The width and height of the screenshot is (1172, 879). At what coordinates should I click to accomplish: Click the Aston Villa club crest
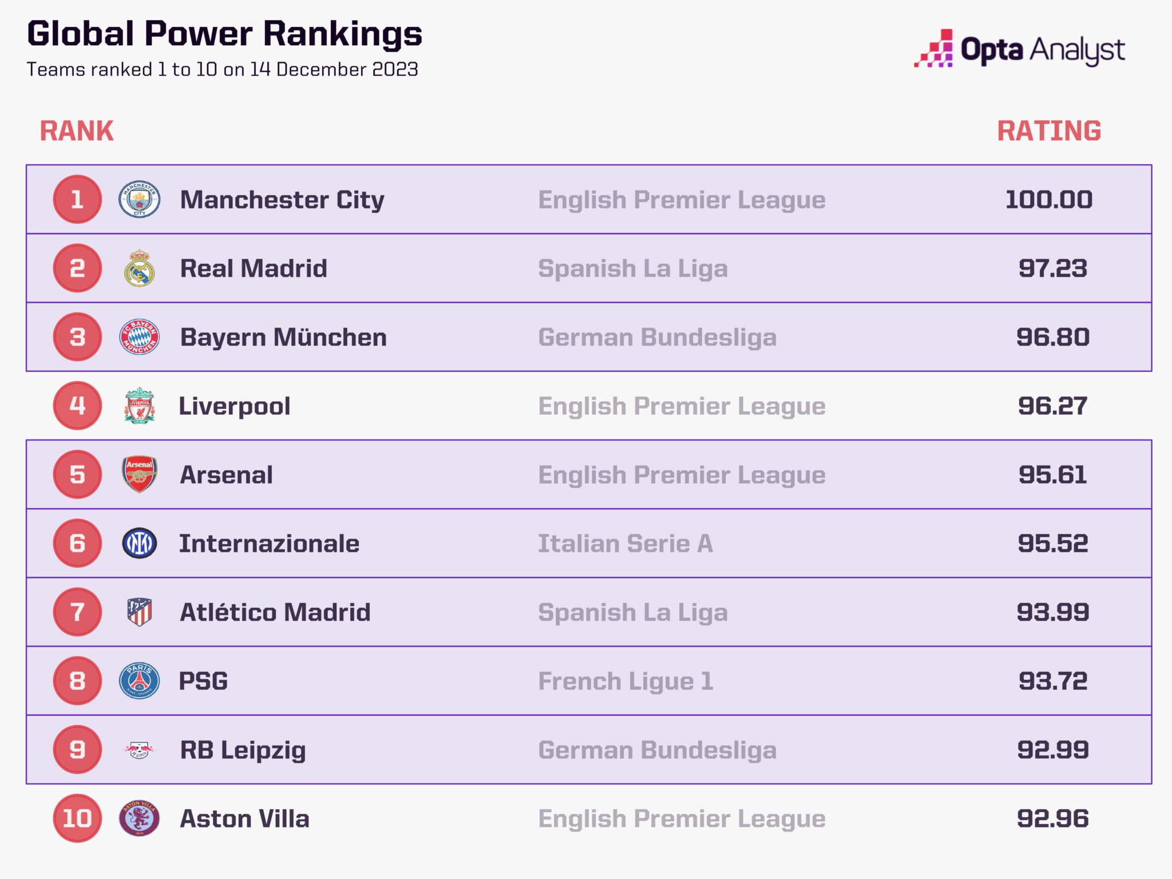(x=139, y=818)
